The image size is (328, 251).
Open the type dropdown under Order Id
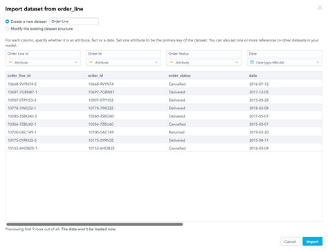(x=123, y=62)
